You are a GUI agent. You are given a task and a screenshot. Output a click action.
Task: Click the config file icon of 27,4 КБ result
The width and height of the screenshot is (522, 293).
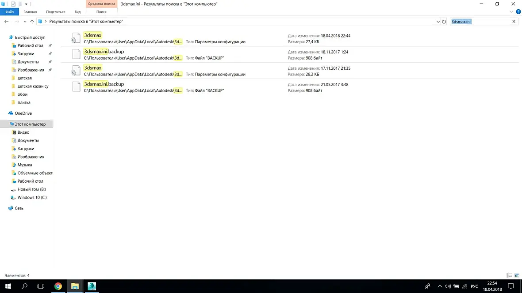(x=76, y=38)
